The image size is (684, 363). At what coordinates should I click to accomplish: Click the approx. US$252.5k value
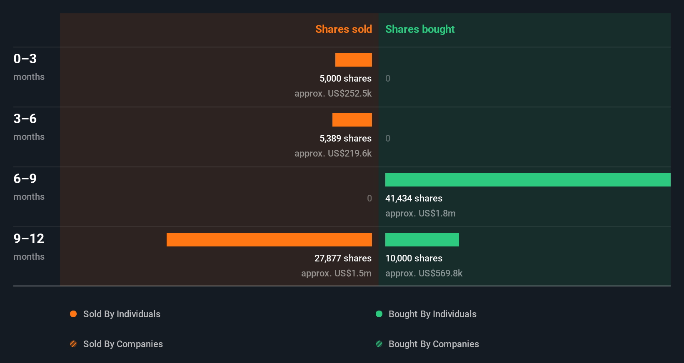coord(333,93)
